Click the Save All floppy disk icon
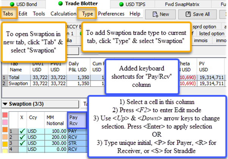 point(188,14)
